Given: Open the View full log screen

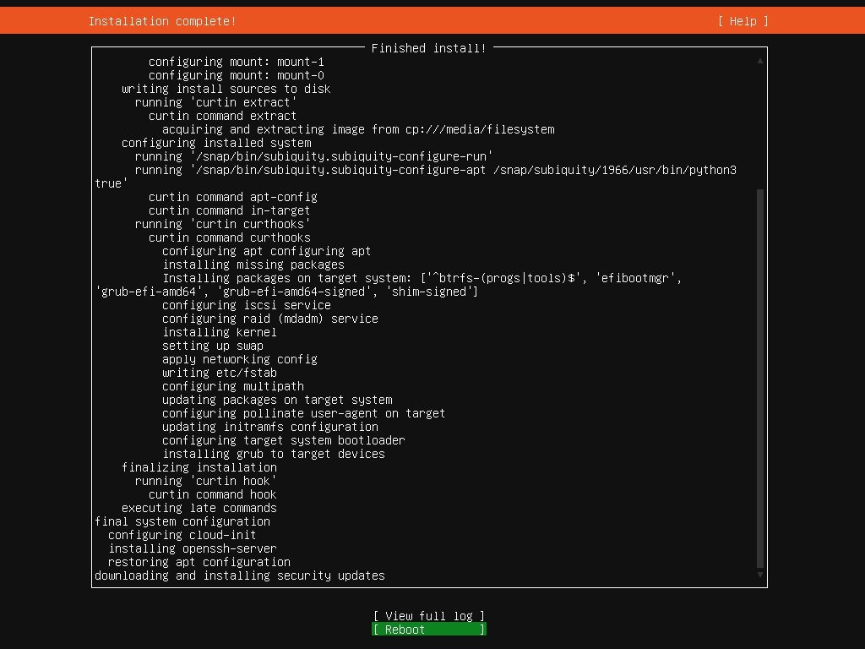Looking at the screenshot, I should (x=427, y=615).
